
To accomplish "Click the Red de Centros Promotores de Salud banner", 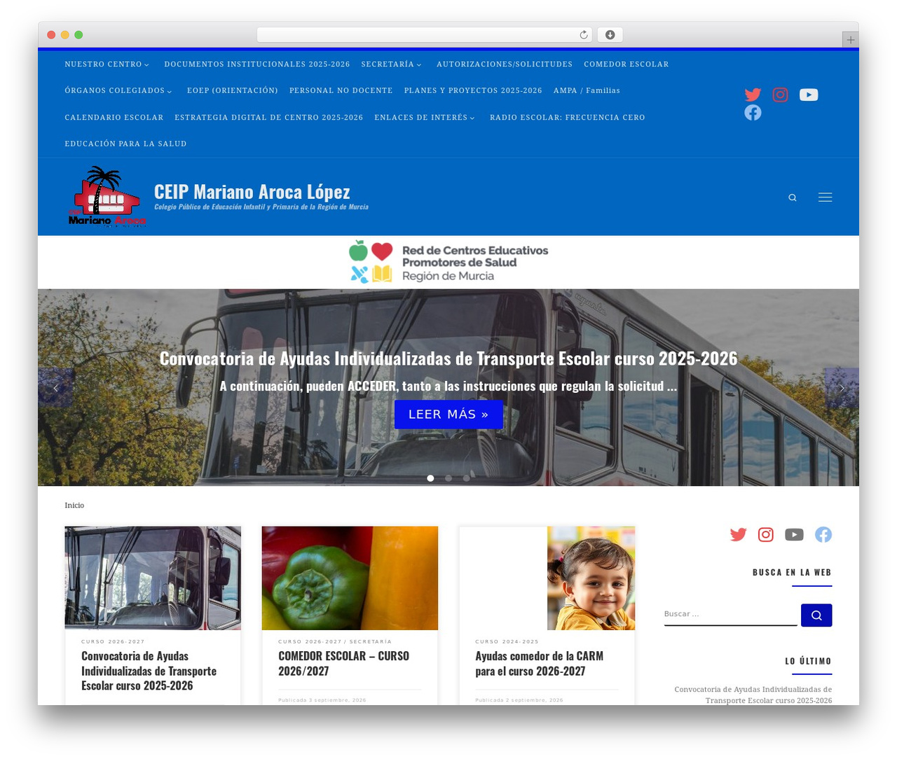I will 448,263.
